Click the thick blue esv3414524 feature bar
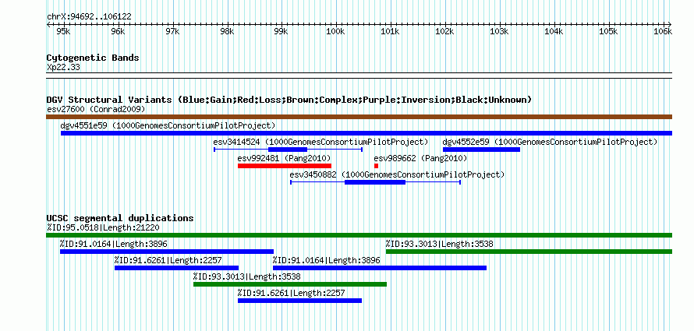The height and width of the screenshot is (331, 694). point(288,150)
